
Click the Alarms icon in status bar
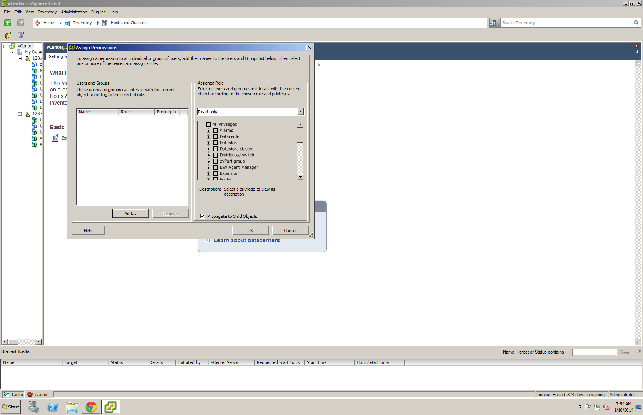[30, 395]
